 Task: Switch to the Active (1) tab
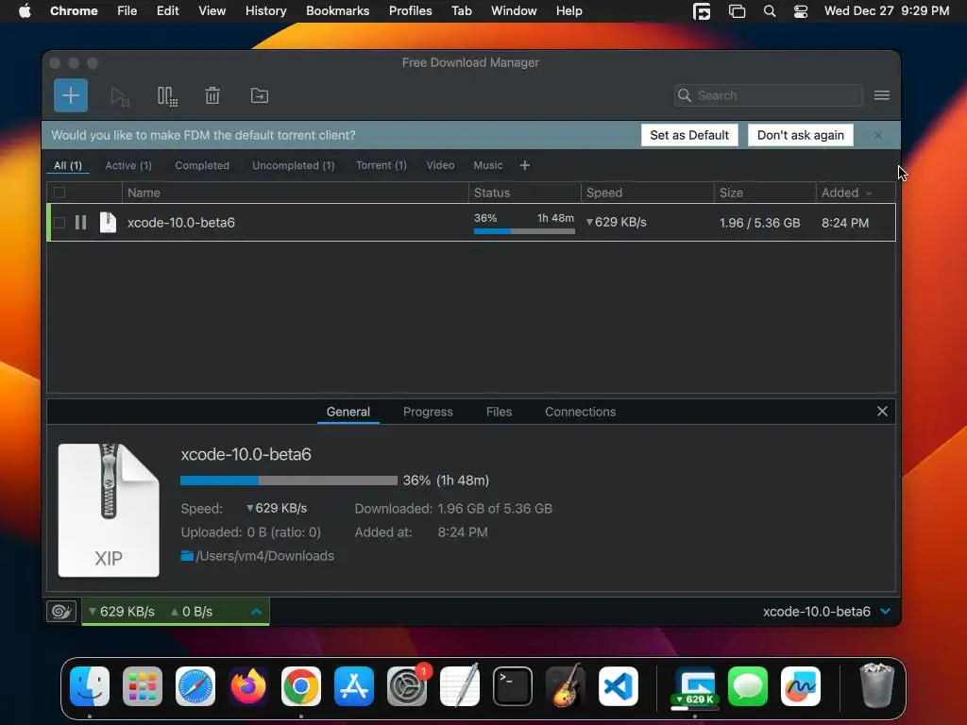[128, 165]
